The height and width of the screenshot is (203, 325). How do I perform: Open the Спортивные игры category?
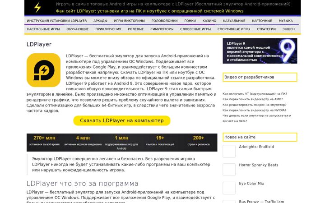click(x=234, y=29)
